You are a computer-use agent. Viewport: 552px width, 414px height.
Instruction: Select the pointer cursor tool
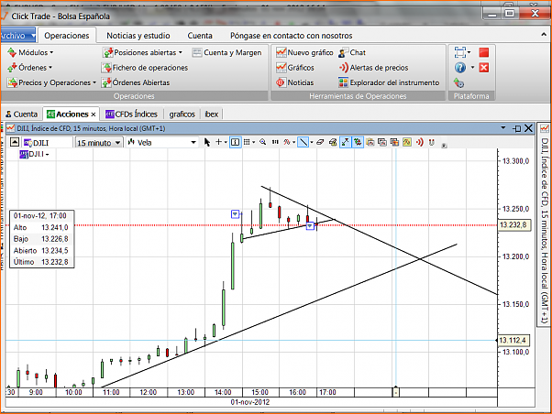click(207, 142)
